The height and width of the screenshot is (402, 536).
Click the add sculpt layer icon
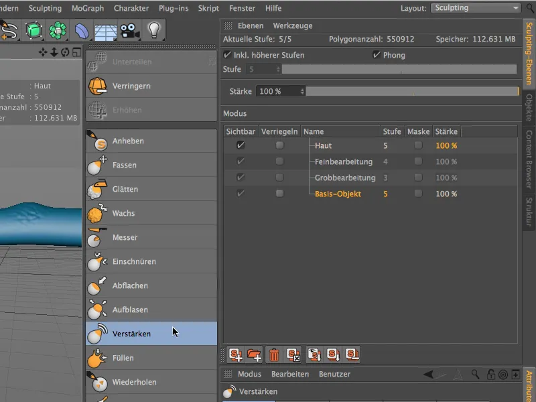coord(236,355)
